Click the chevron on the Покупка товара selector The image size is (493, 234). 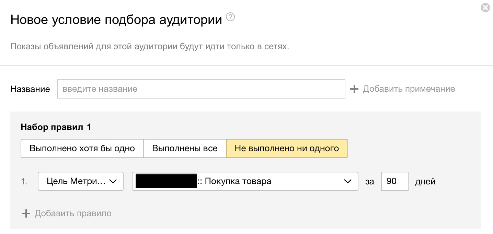(x=348, y=181)
